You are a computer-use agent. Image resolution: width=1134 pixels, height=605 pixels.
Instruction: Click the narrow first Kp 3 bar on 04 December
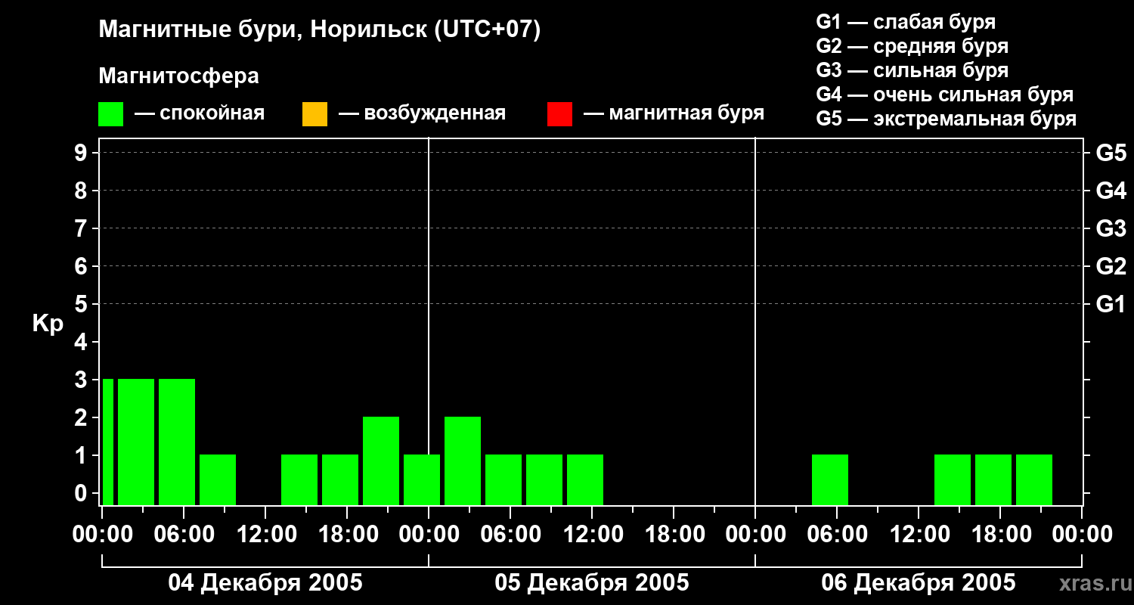[108, 442]
